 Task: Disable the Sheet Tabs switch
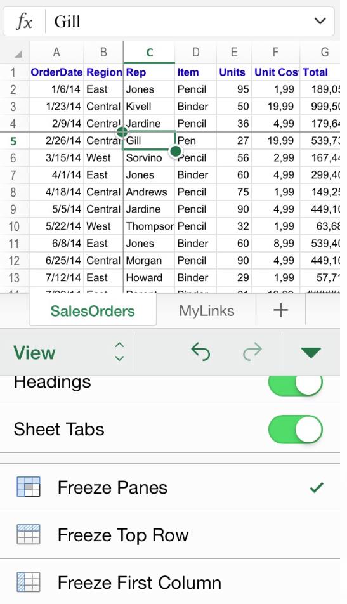coord(296,429)
